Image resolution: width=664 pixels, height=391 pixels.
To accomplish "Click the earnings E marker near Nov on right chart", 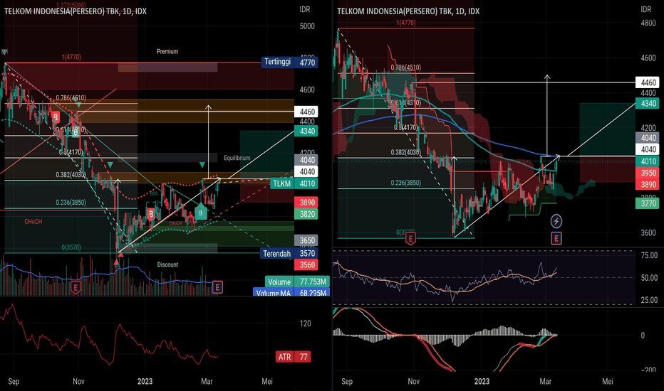I will coord(410,239).
